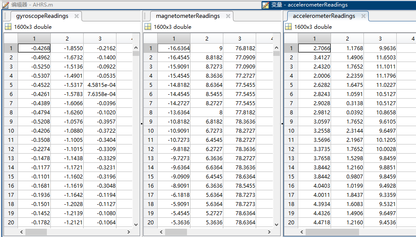Image resolution: width=416 pixels, height=237 pixels.
Task: Switch to the gyroscopeReadings tab
Action: pyautogui.click(x=42, y=16)
